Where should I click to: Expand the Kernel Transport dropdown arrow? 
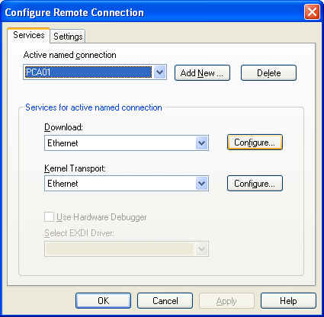(x=202, y=184)
